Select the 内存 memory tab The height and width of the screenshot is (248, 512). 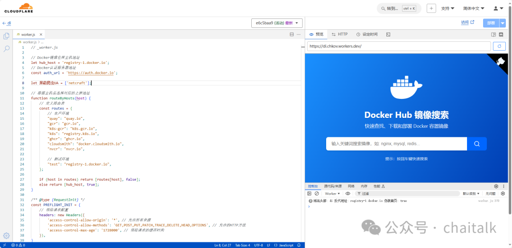point(364,186)
